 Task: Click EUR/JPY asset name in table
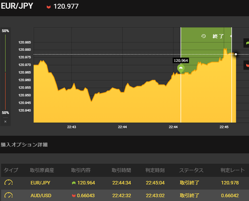tap(40, 183)
